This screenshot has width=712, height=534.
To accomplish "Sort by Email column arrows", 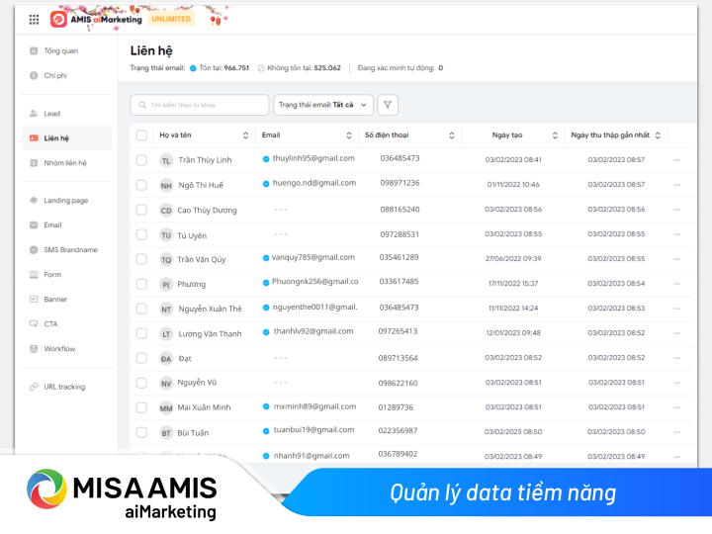I will pos(349,135).
